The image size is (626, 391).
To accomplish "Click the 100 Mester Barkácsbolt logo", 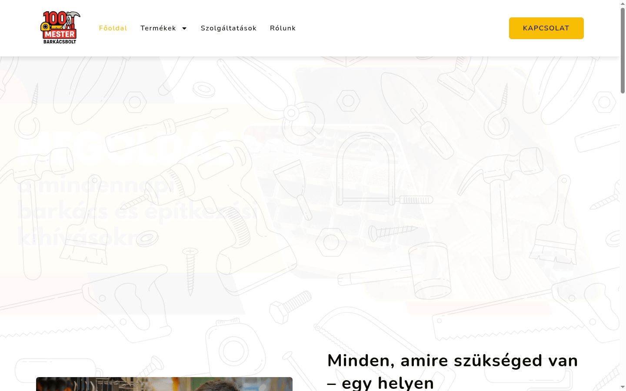I will 60,28.
